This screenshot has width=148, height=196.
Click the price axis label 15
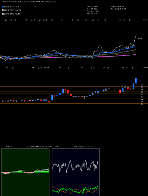[x=142, y=97]
